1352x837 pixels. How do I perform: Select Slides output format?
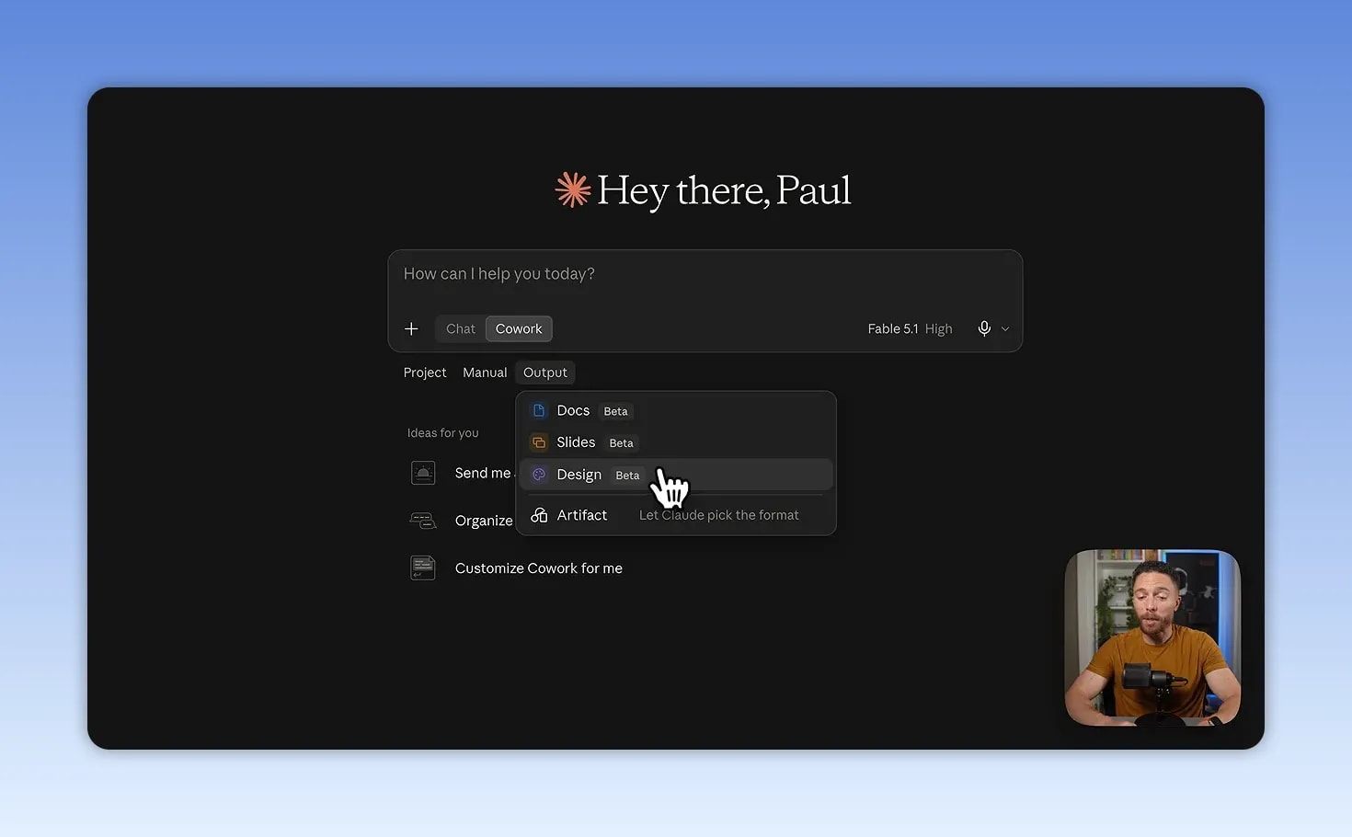[x=676, y=442]
